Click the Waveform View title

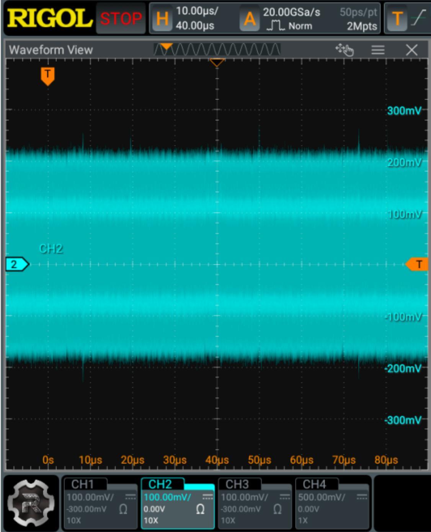(x=51, y=50)
